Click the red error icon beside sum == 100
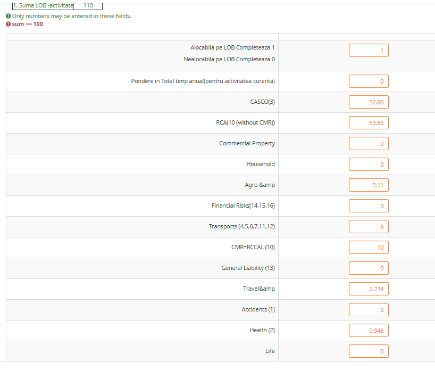 tap(8, 24)
